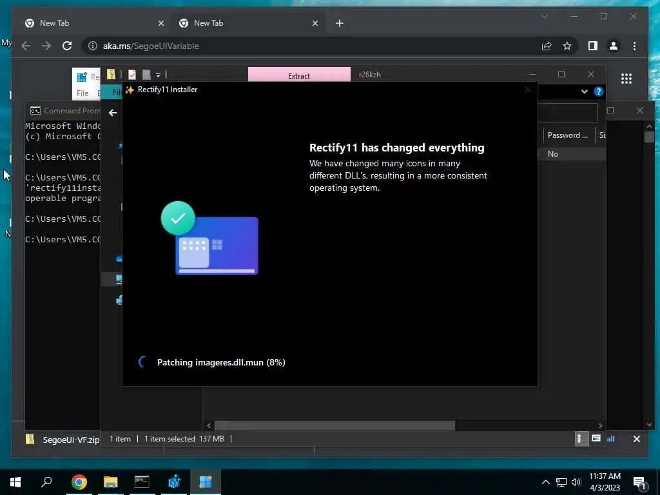Click the zip folder icon in Explorer title bar
This screenshot has width=660, height=495.
[x=111, y=75]
